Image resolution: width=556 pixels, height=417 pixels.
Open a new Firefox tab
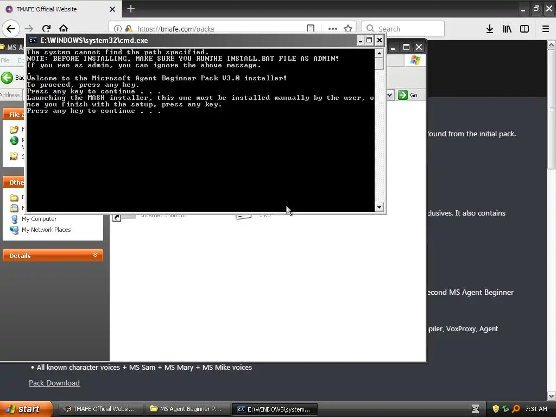131,9
